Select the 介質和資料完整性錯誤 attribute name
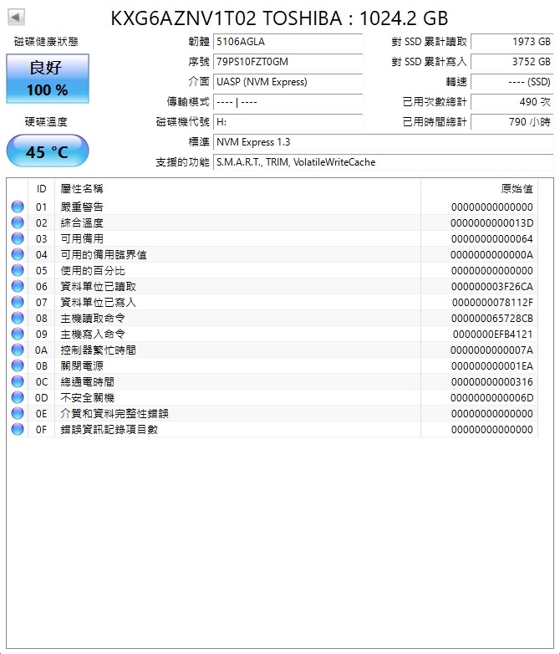560x654 pixels. point(115,413)
